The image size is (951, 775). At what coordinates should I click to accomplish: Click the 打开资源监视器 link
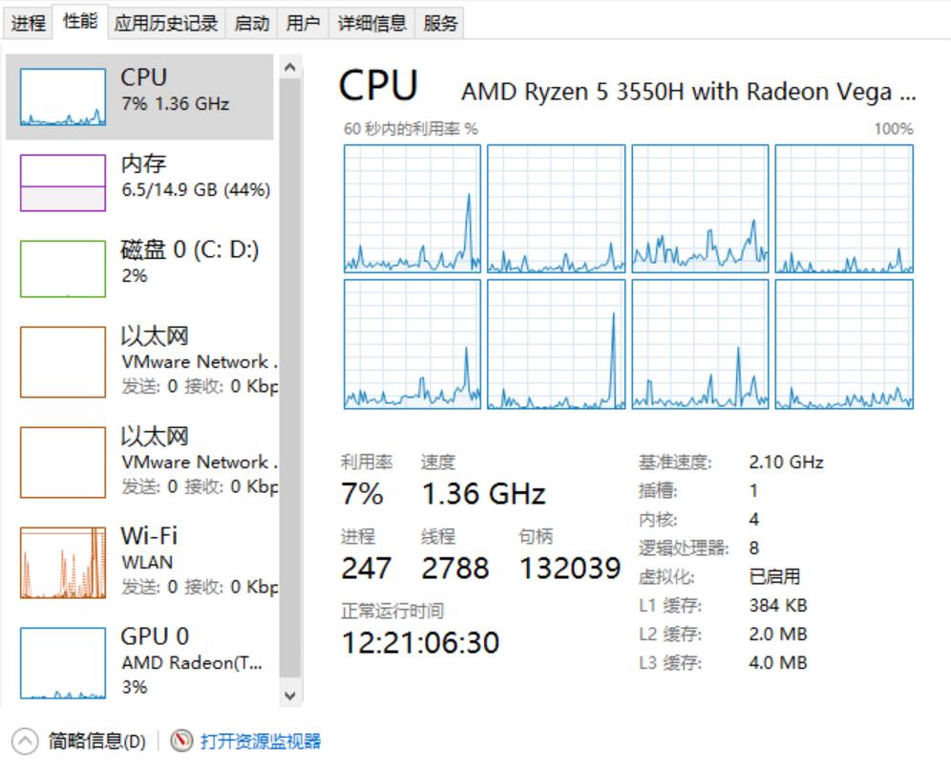click(260, 741)
